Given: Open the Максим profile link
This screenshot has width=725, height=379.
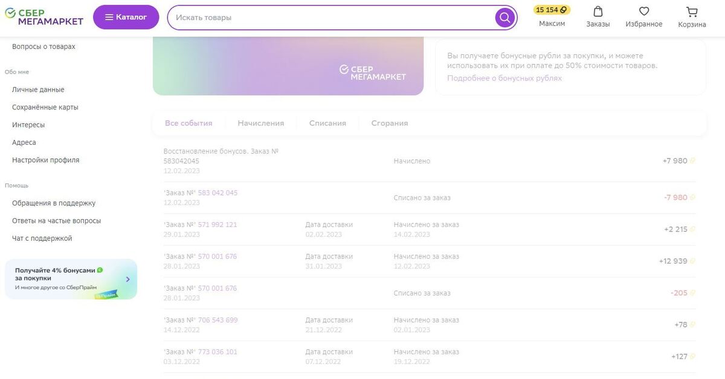Looking at the screenshot, I should pyautogui.click(x=552, y=24).
